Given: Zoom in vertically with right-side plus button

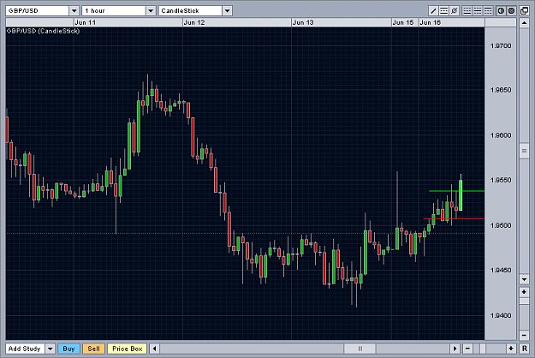Looking at the screenshot, I should click(x=524, y=292).
